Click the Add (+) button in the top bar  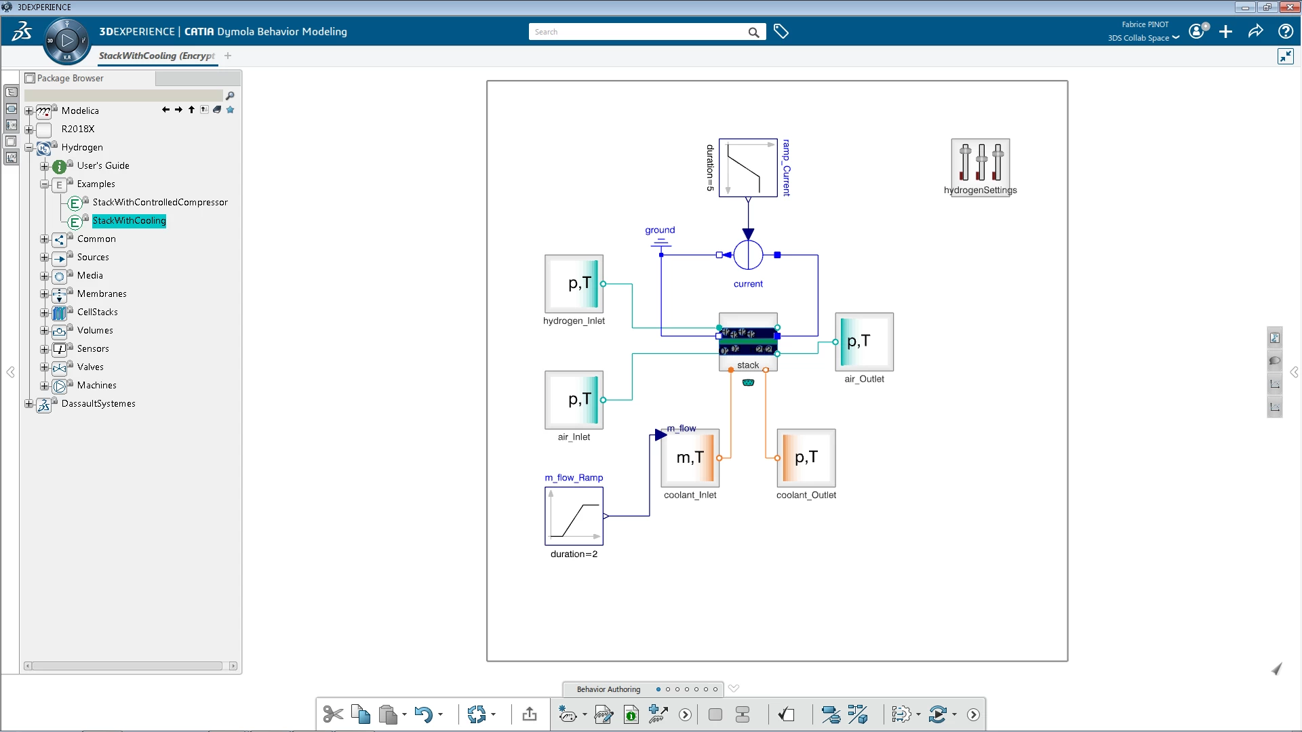[1225, 31]
